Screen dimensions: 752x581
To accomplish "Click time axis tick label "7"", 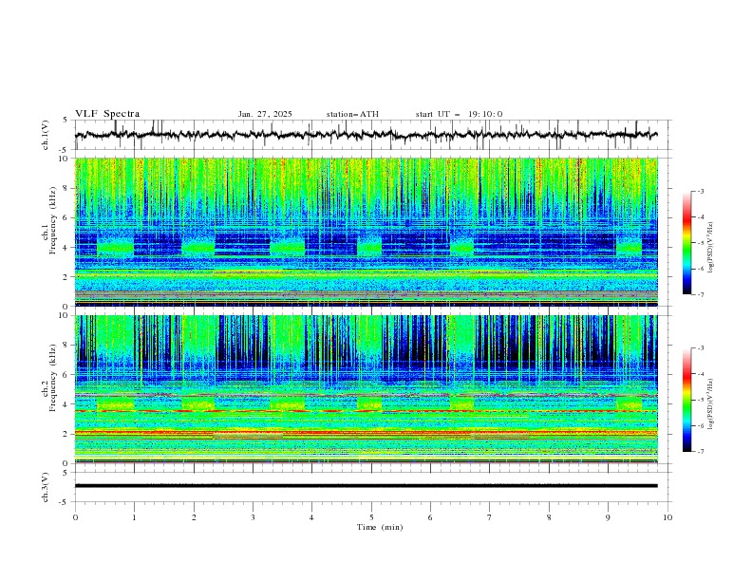I will point(490,517).
